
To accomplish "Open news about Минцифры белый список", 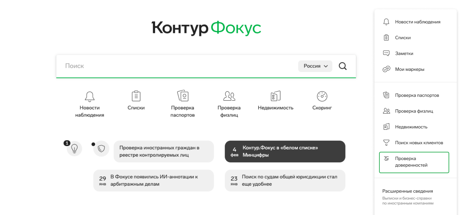I will pos(285,151).
